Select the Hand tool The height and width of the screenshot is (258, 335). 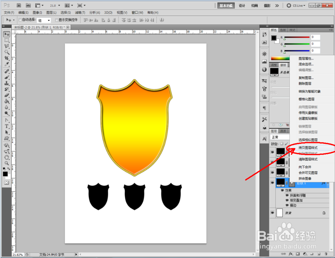pyautogui.click(x=7, y=157)
